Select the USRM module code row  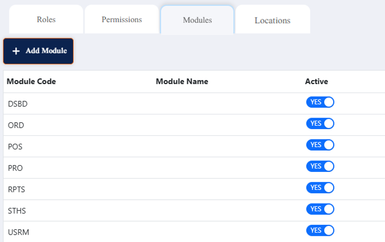18,232
